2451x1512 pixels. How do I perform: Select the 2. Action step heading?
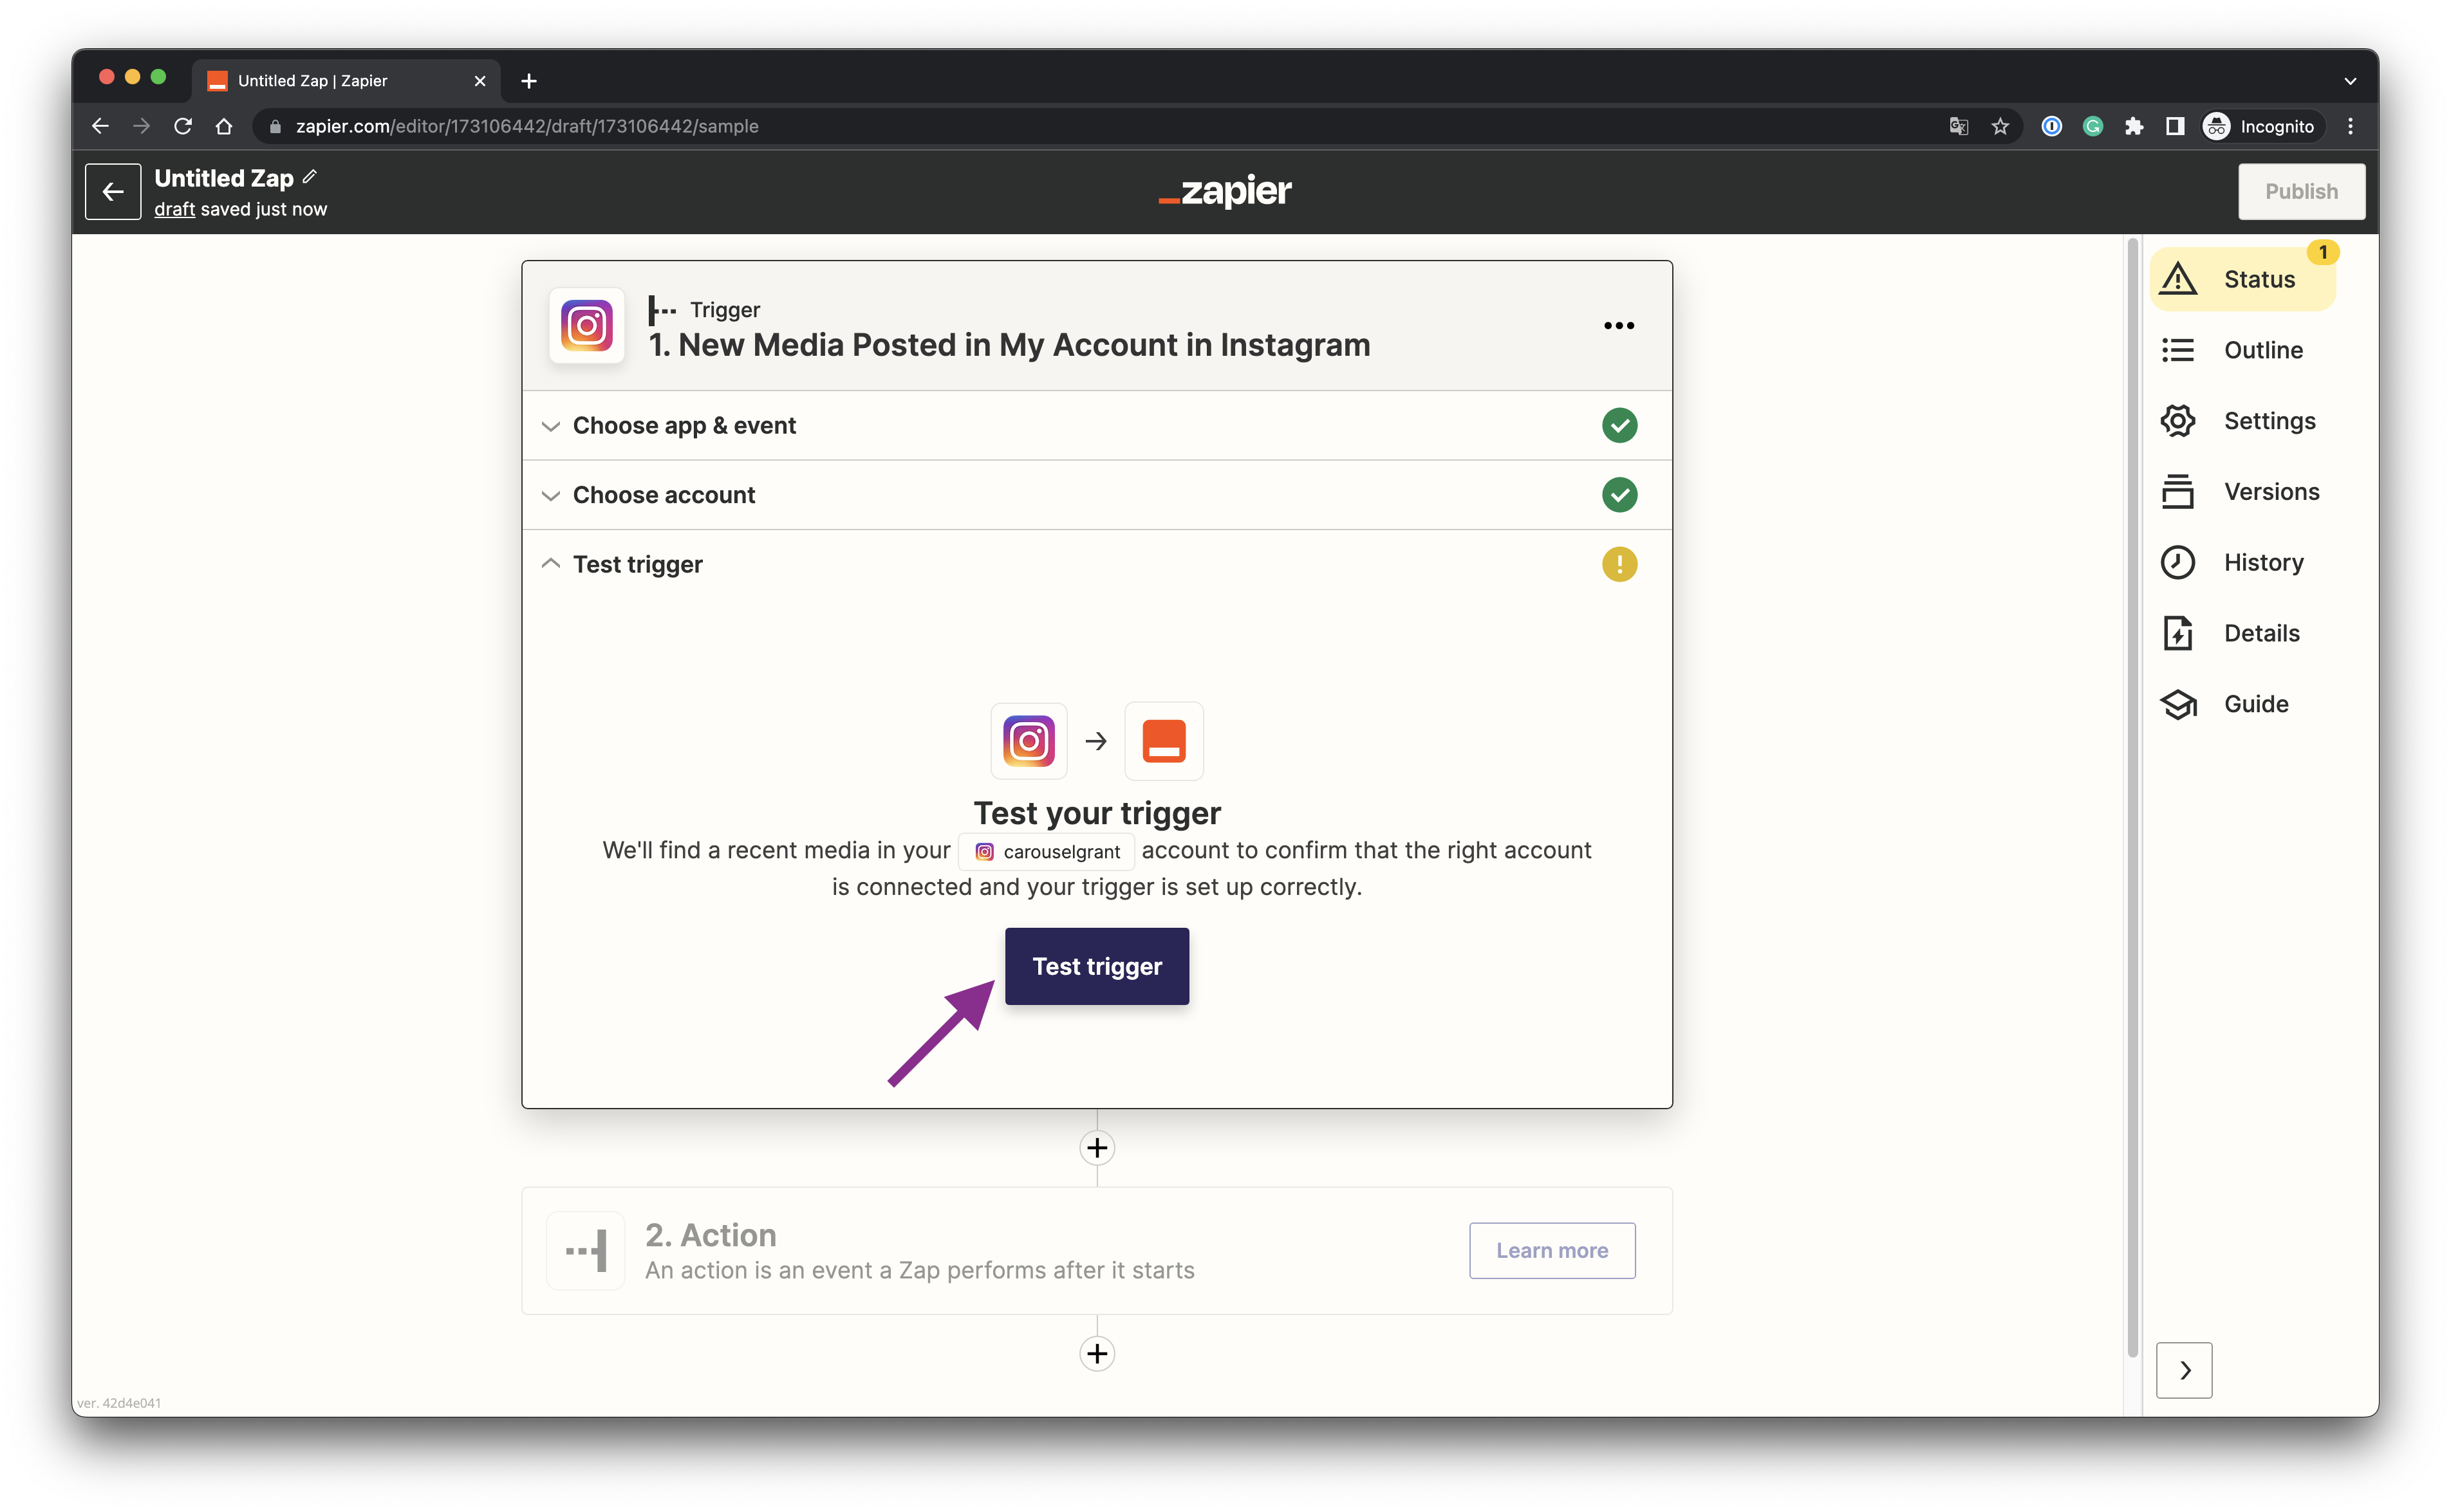pyautogui.click(x=711, y=1236)
